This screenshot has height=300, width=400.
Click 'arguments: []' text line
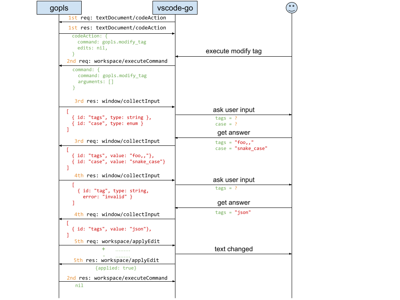point(96,82)
